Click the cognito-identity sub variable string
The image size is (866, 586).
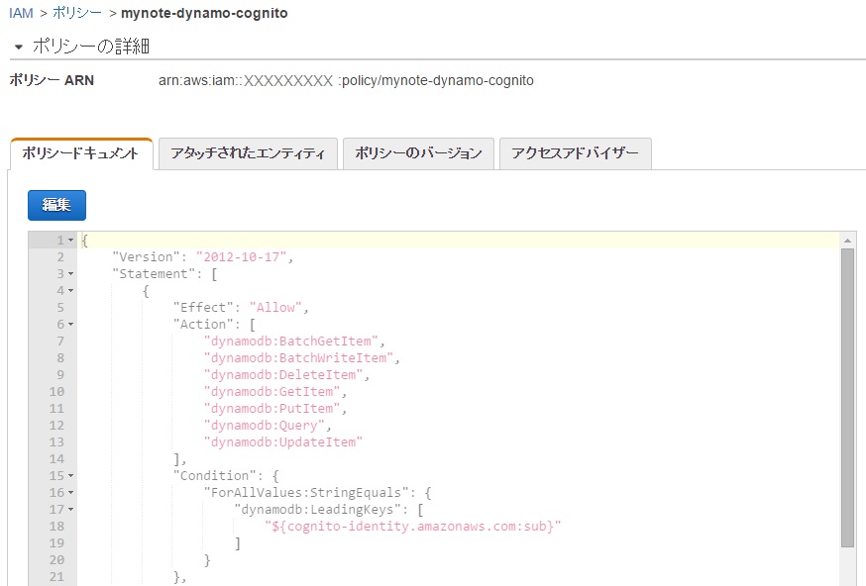[x=412, y=527]
